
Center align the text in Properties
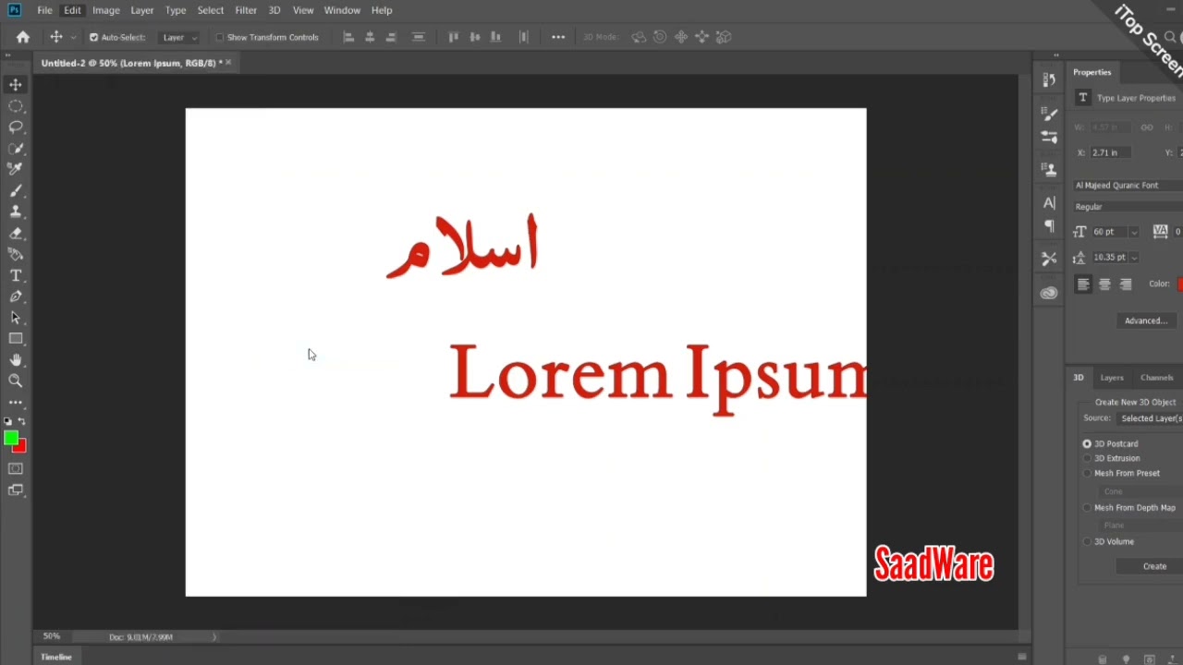(x=1104, y=284)
